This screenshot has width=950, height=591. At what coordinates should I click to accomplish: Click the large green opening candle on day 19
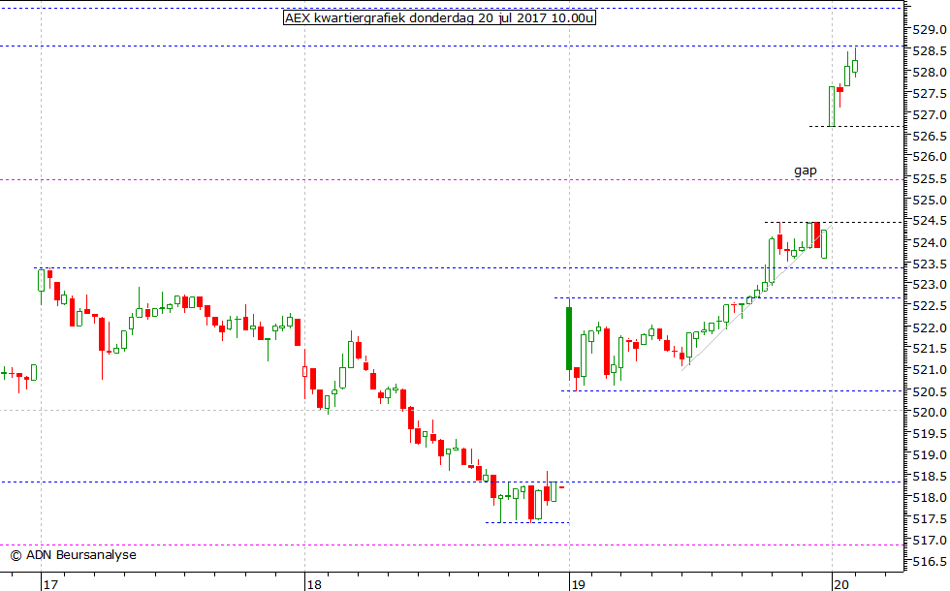point(569,338)
